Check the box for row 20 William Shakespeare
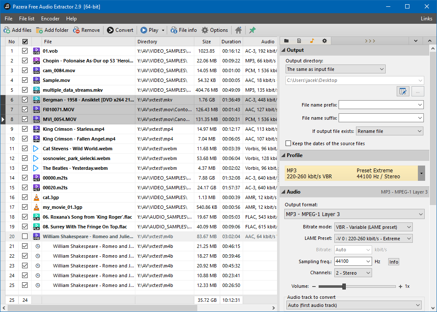The width and height of the screenshot is (437, 312). [25, 236]
